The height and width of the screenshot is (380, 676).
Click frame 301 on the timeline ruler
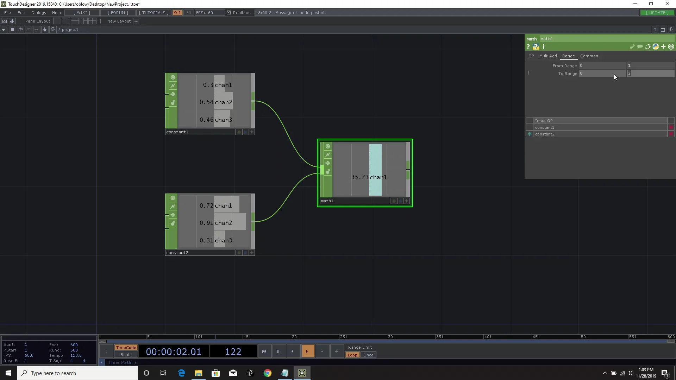click(x=392, y=337)
